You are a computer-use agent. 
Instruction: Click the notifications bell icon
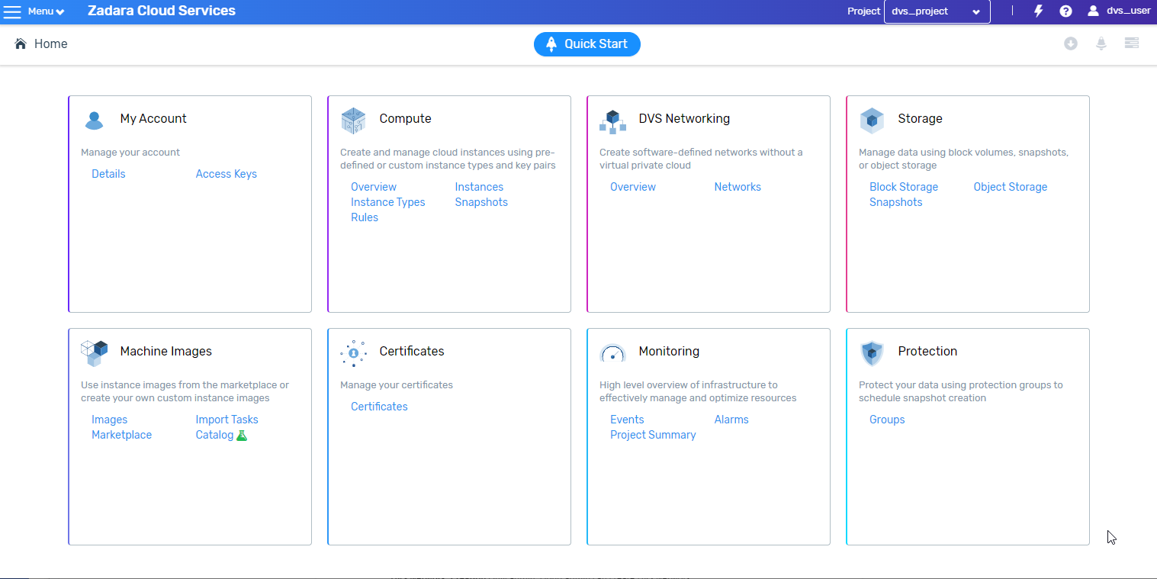(x=1101, y=43)
